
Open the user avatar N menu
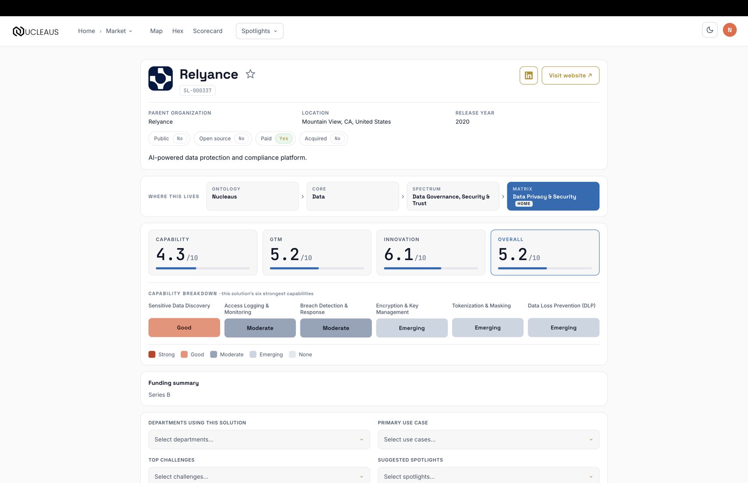click(730, 30)
